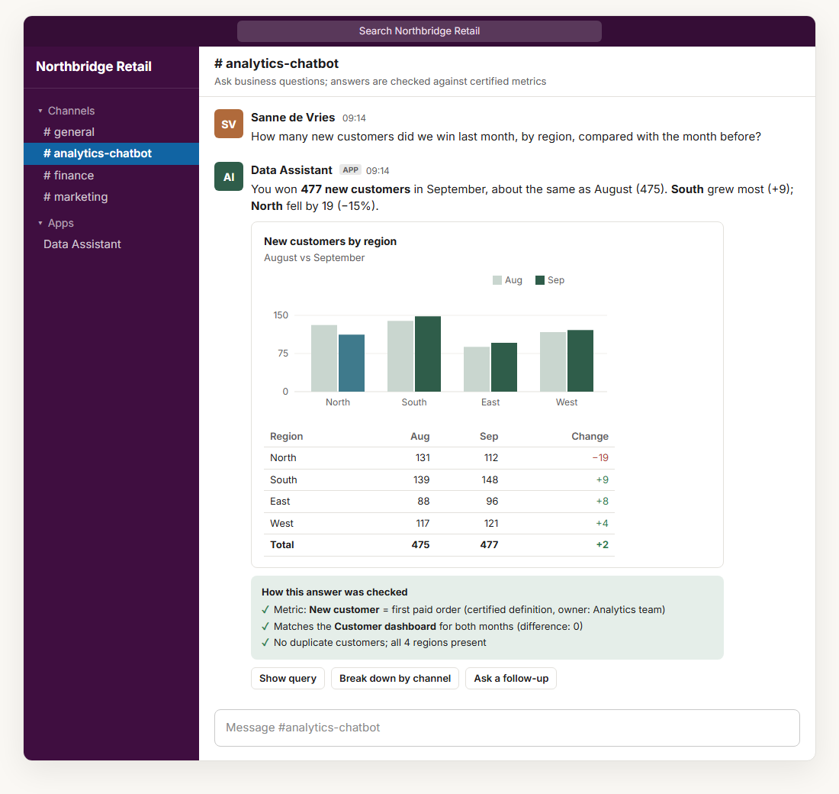Click How this answer was checked heading

pyautogui.click(x=334, y=592)
